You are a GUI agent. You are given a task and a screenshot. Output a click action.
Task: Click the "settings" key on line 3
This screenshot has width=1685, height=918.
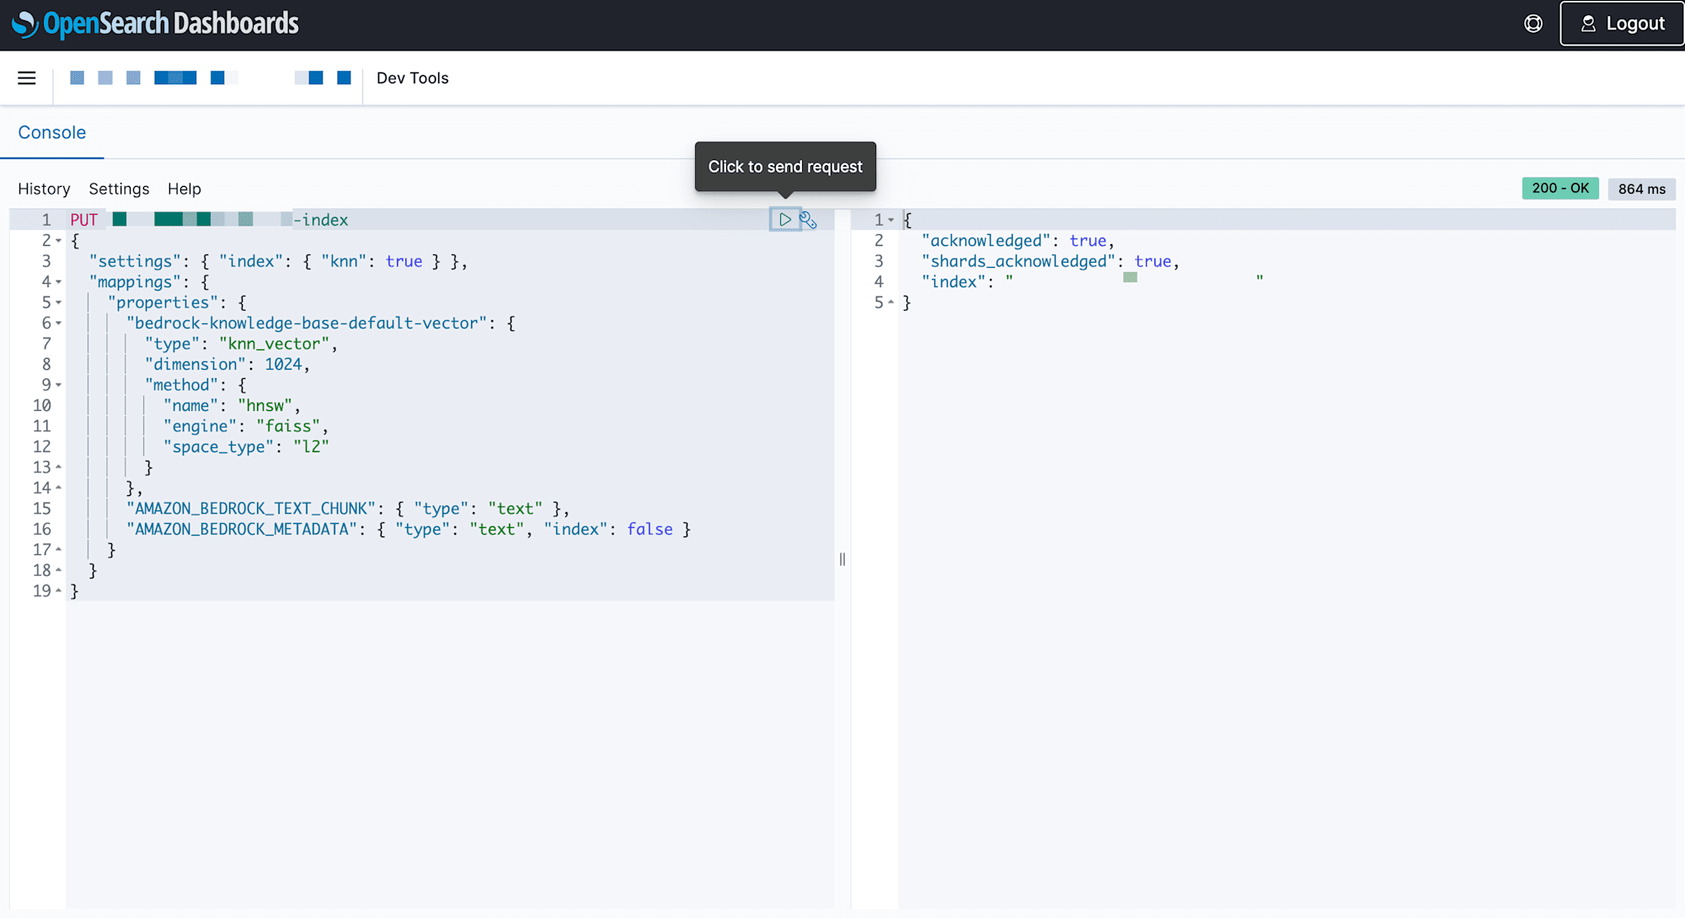pyautogui.click(x=135, y=262)
